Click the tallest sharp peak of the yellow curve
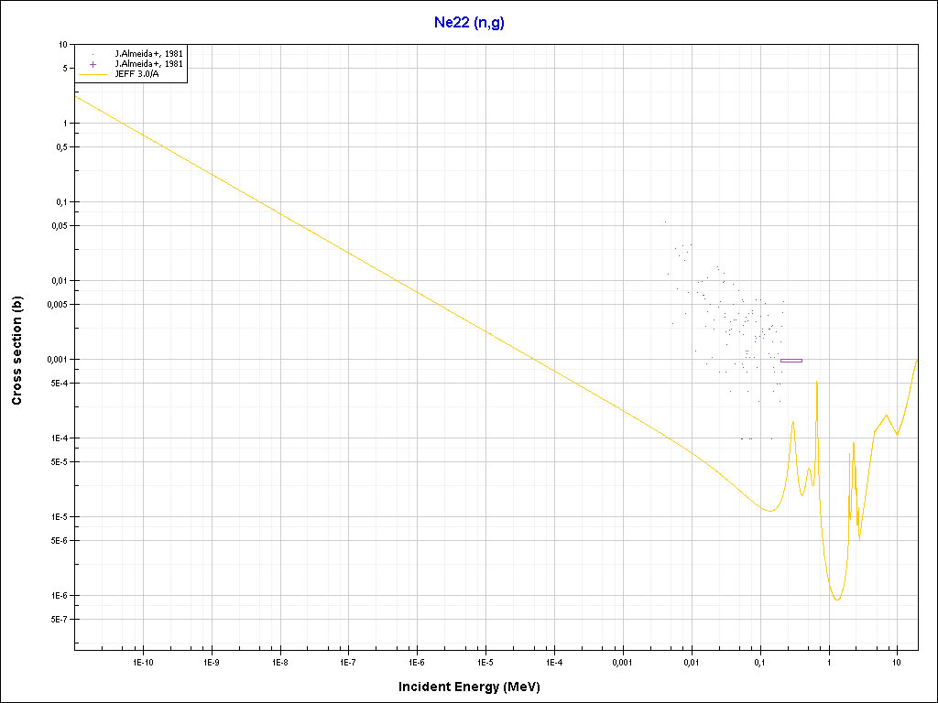Viewport: 938px width, 703px height. 816,383
